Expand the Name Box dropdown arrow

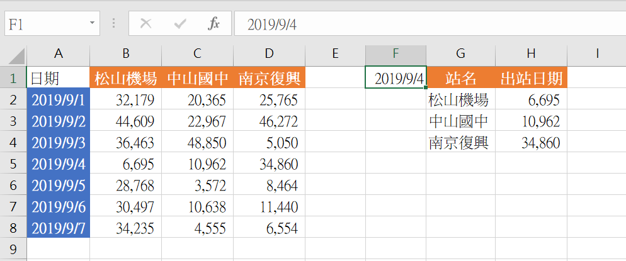[92, 23]
